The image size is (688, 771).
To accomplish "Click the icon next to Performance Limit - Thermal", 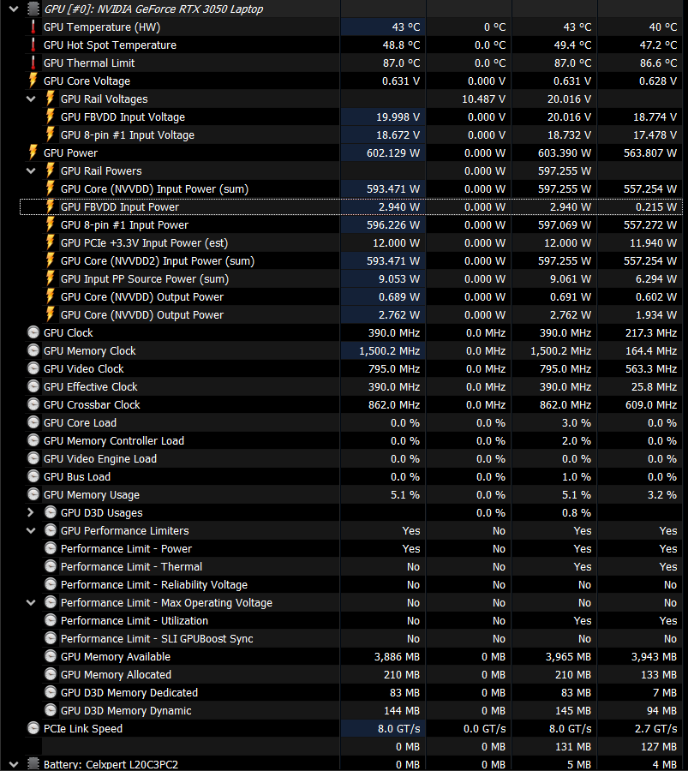I will tap(51, 567).
